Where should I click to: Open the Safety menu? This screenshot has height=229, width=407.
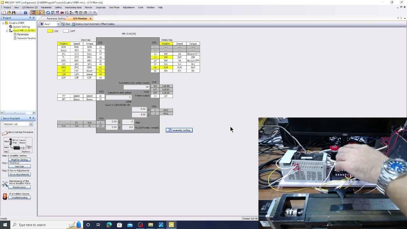58,7
